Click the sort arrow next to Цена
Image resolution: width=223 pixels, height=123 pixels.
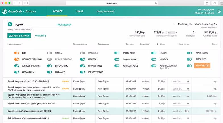click(157, 44)
